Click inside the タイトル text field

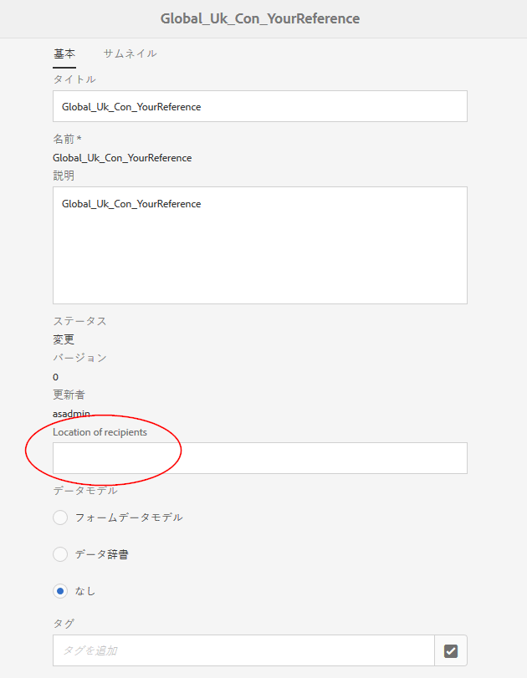click(259, 106)
